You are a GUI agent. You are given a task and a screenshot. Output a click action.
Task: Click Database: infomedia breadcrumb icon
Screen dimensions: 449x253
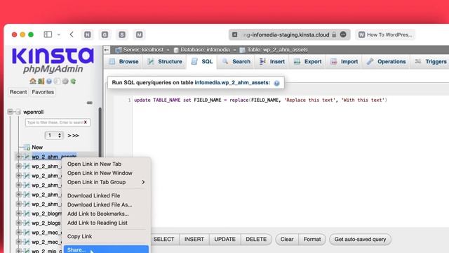[x=176, y=50]
